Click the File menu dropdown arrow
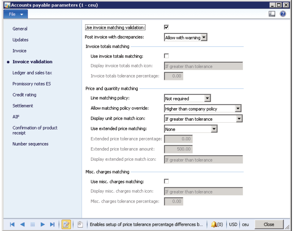 click(x=22, y=15)
